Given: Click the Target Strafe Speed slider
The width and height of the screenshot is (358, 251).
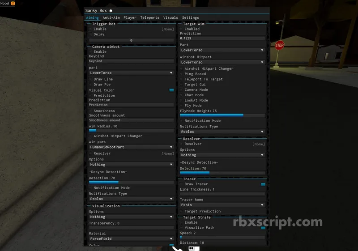Looking at the screenshot, I should pos(222,238).
